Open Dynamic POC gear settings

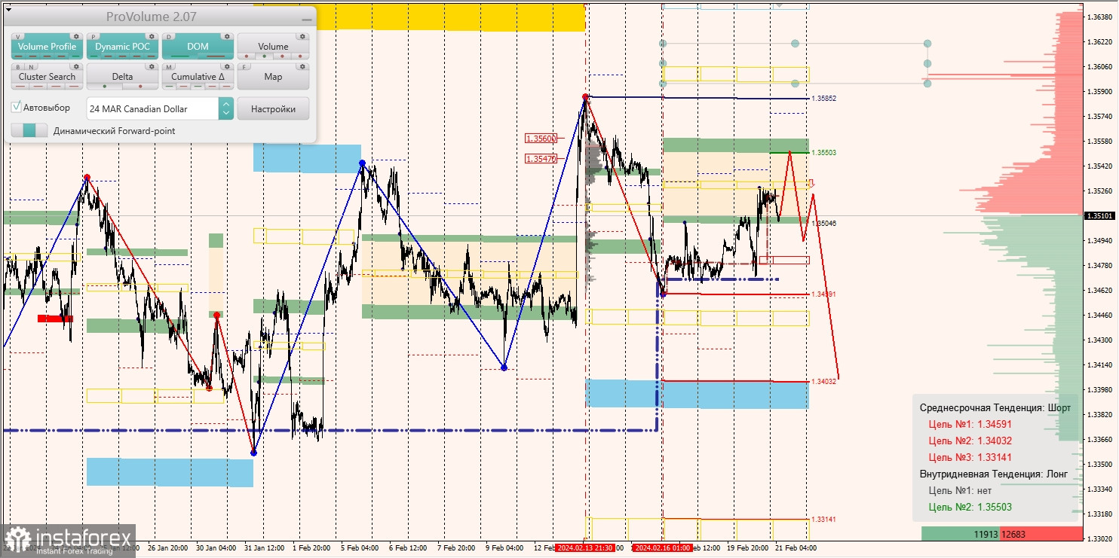point(152,36)
